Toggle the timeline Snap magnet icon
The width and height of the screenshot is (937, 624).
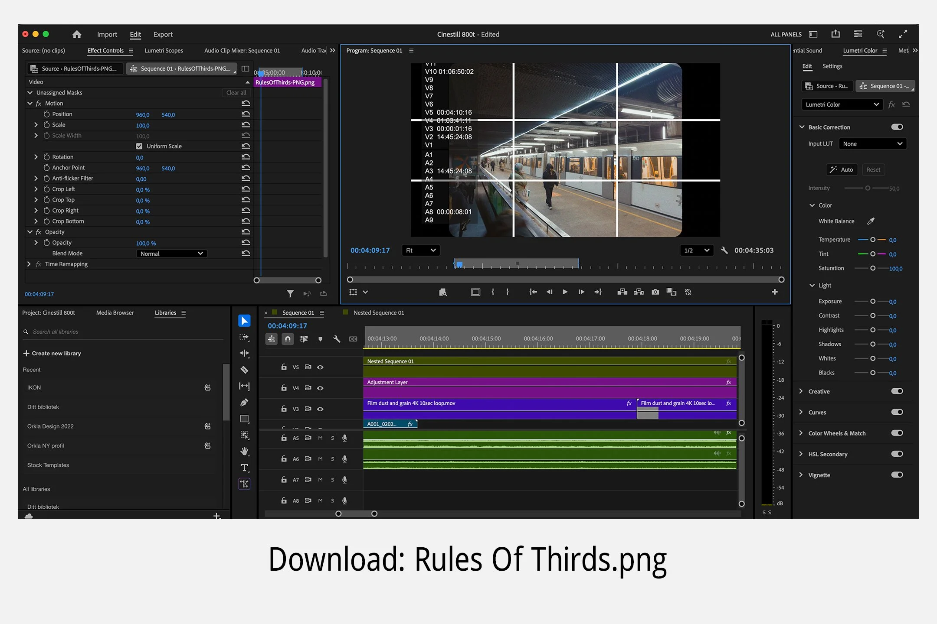click(x=288, y=339)
